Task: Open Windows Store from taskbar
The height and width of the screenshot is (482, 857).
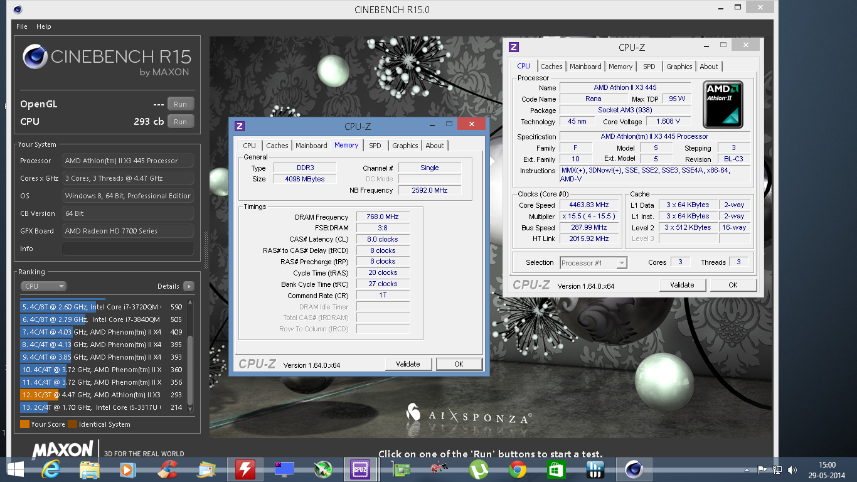Action: tap(556, 469)
